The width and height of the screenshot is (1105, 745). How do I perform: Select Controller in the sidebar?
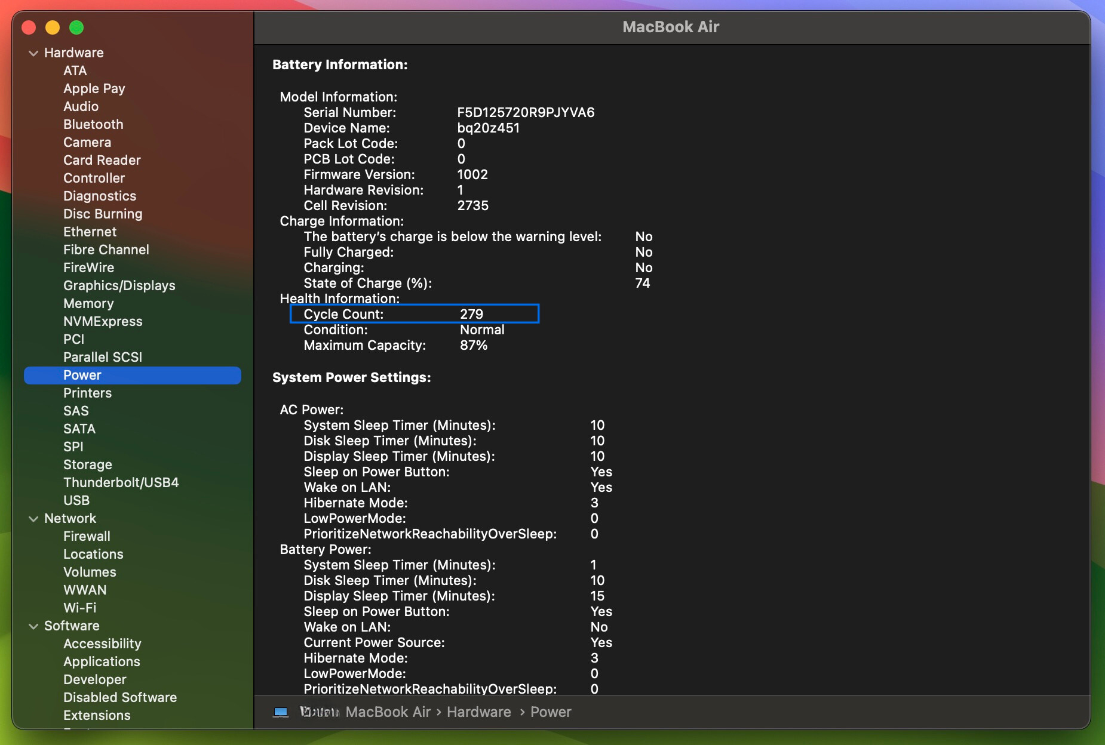[x=94, y=178]
